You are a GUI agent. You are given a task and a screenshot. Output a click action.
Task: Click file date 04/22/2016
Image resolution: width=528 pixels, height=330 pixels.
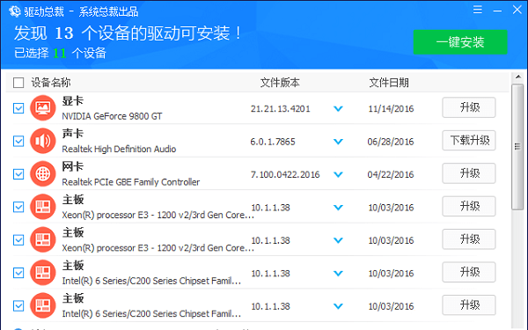(391, 174)
